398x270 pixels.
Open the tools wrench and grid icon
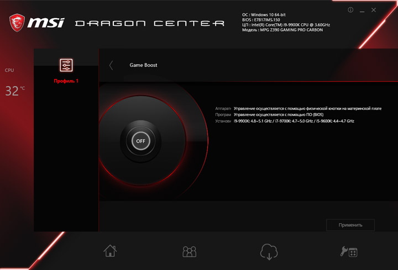pyautogui.click(x=349, y=251)
